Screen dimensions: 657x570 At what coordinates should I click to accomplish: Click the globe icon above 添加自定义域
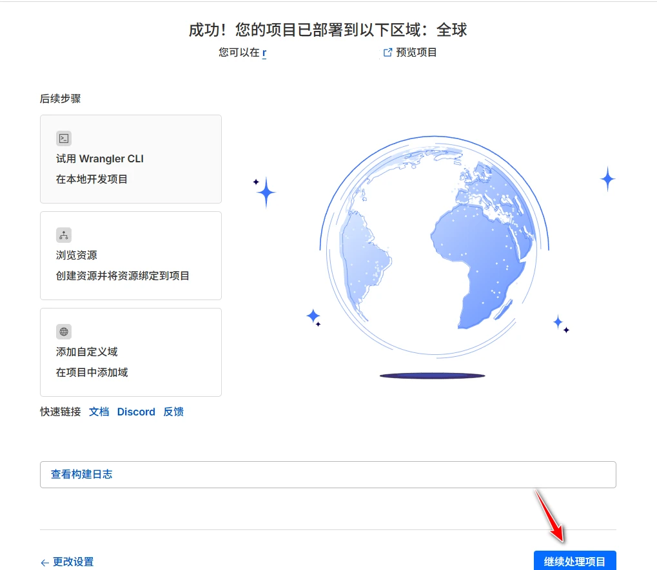click(64, 332)
